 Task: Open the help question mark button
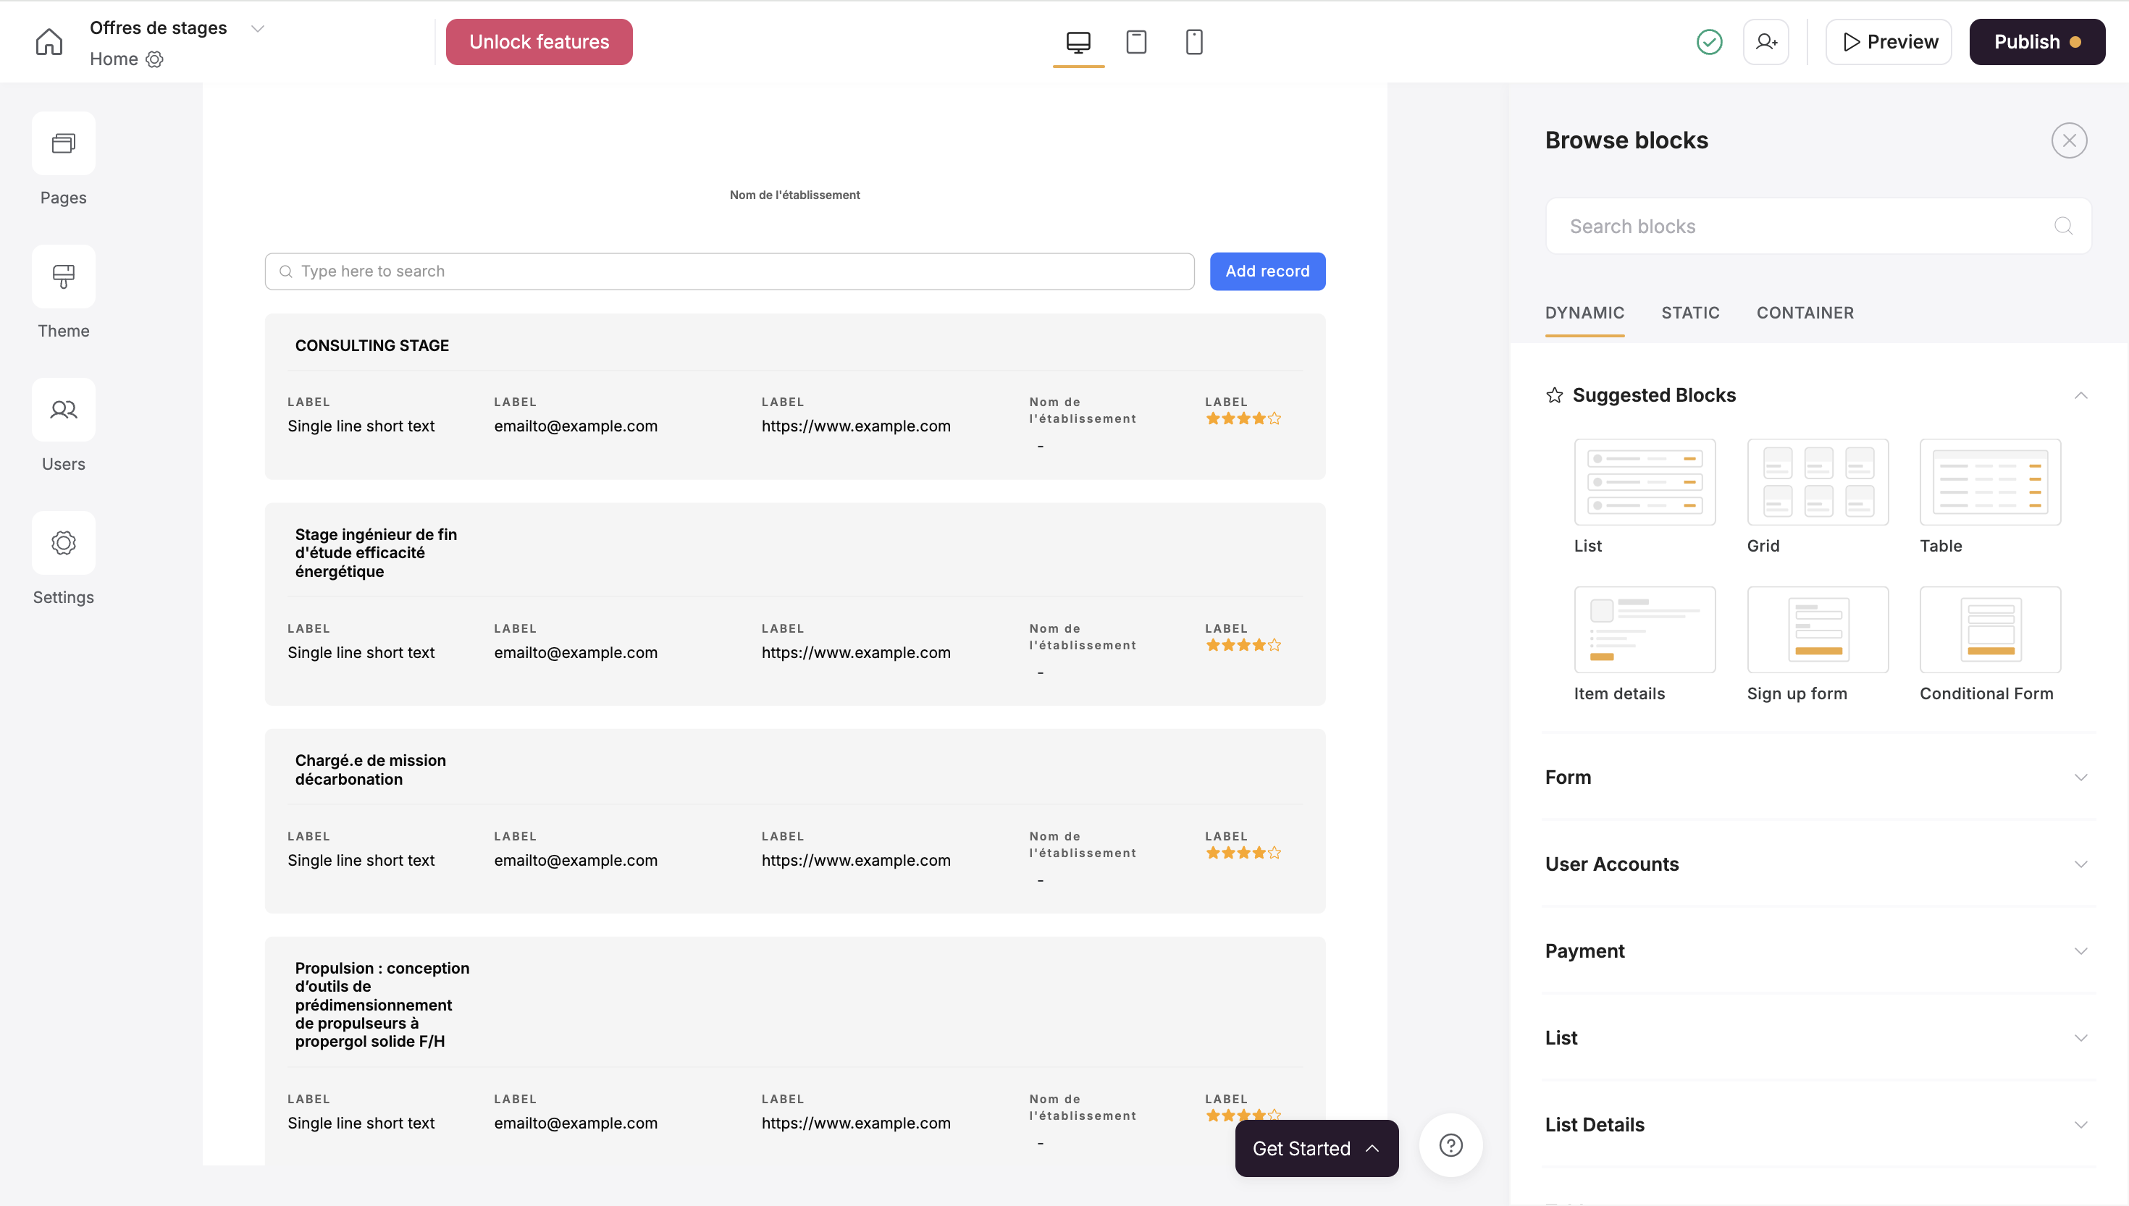[1450, 1145]
